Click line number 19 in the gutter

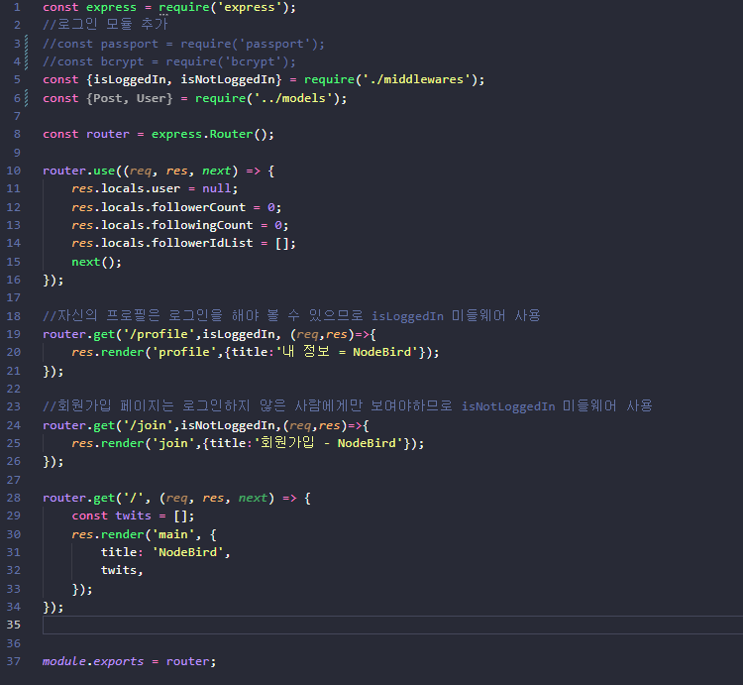(14, 334)
